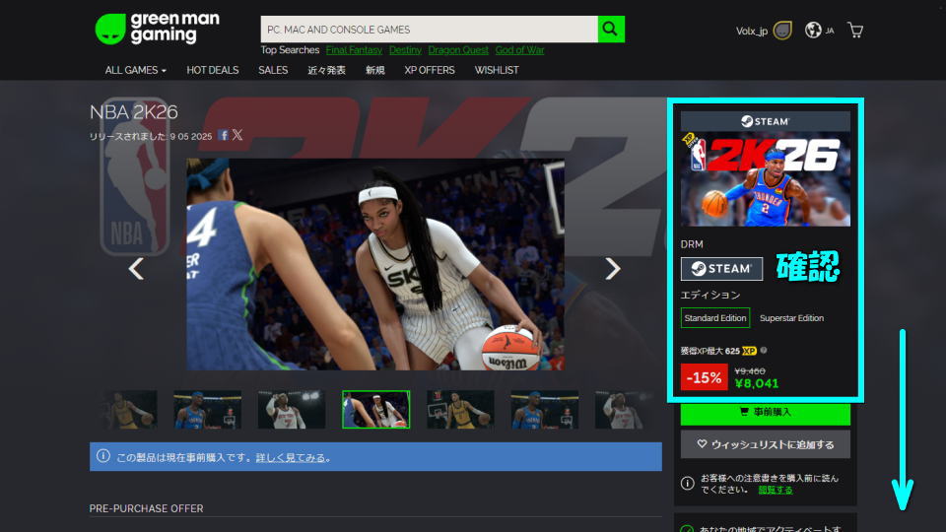Open the Volx_jp profile badge
This screenshot has width=946, height=532.
coord(782,31)
